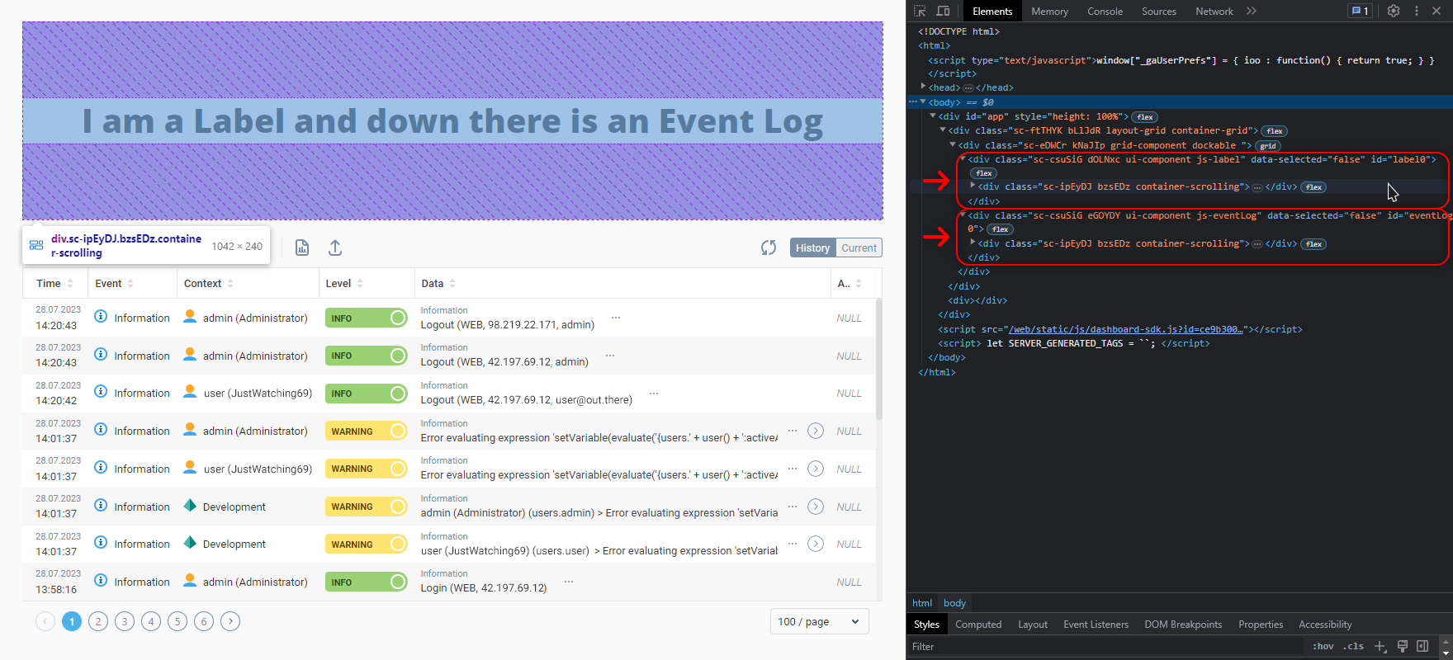Toggle the :hov element state panel
Screen dimensions: 1453x660
pos(1323,646)
